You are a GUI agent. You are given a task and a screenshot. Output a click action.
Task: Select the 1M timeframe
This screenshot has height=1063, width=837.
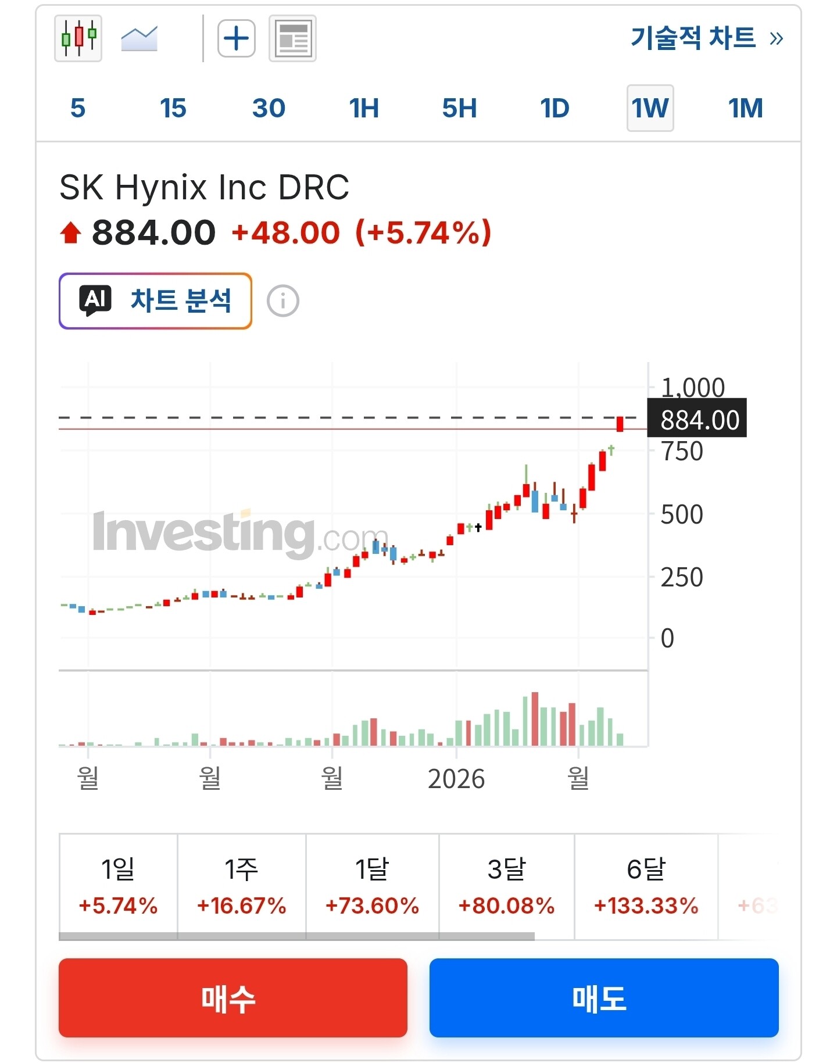point(746,108)
